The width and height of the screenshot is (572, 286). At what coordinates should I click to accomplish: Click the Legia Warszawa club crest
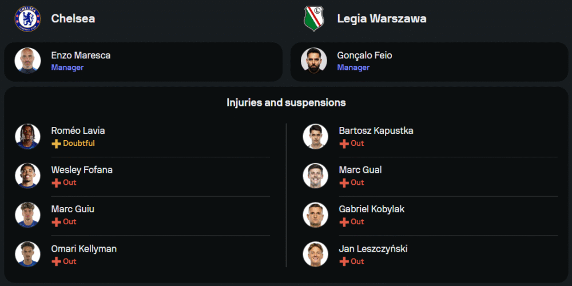click(x=313, y=18)
